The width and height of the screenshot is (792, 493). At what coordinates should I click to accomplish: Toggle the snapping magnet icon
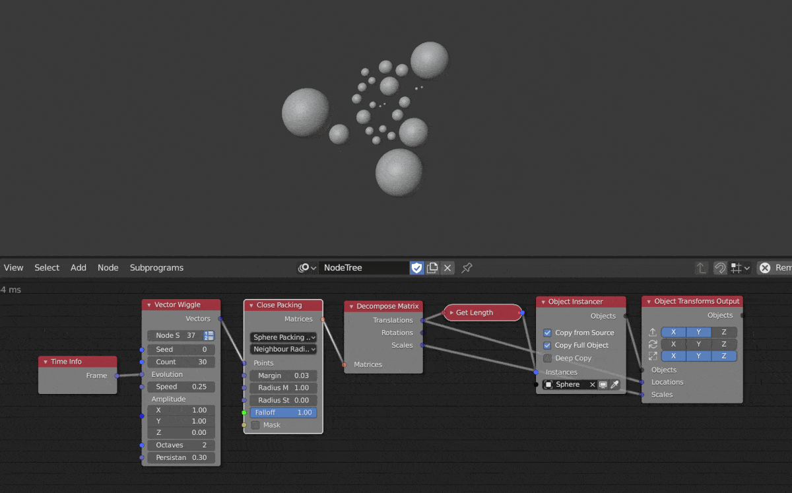point(720,268)
